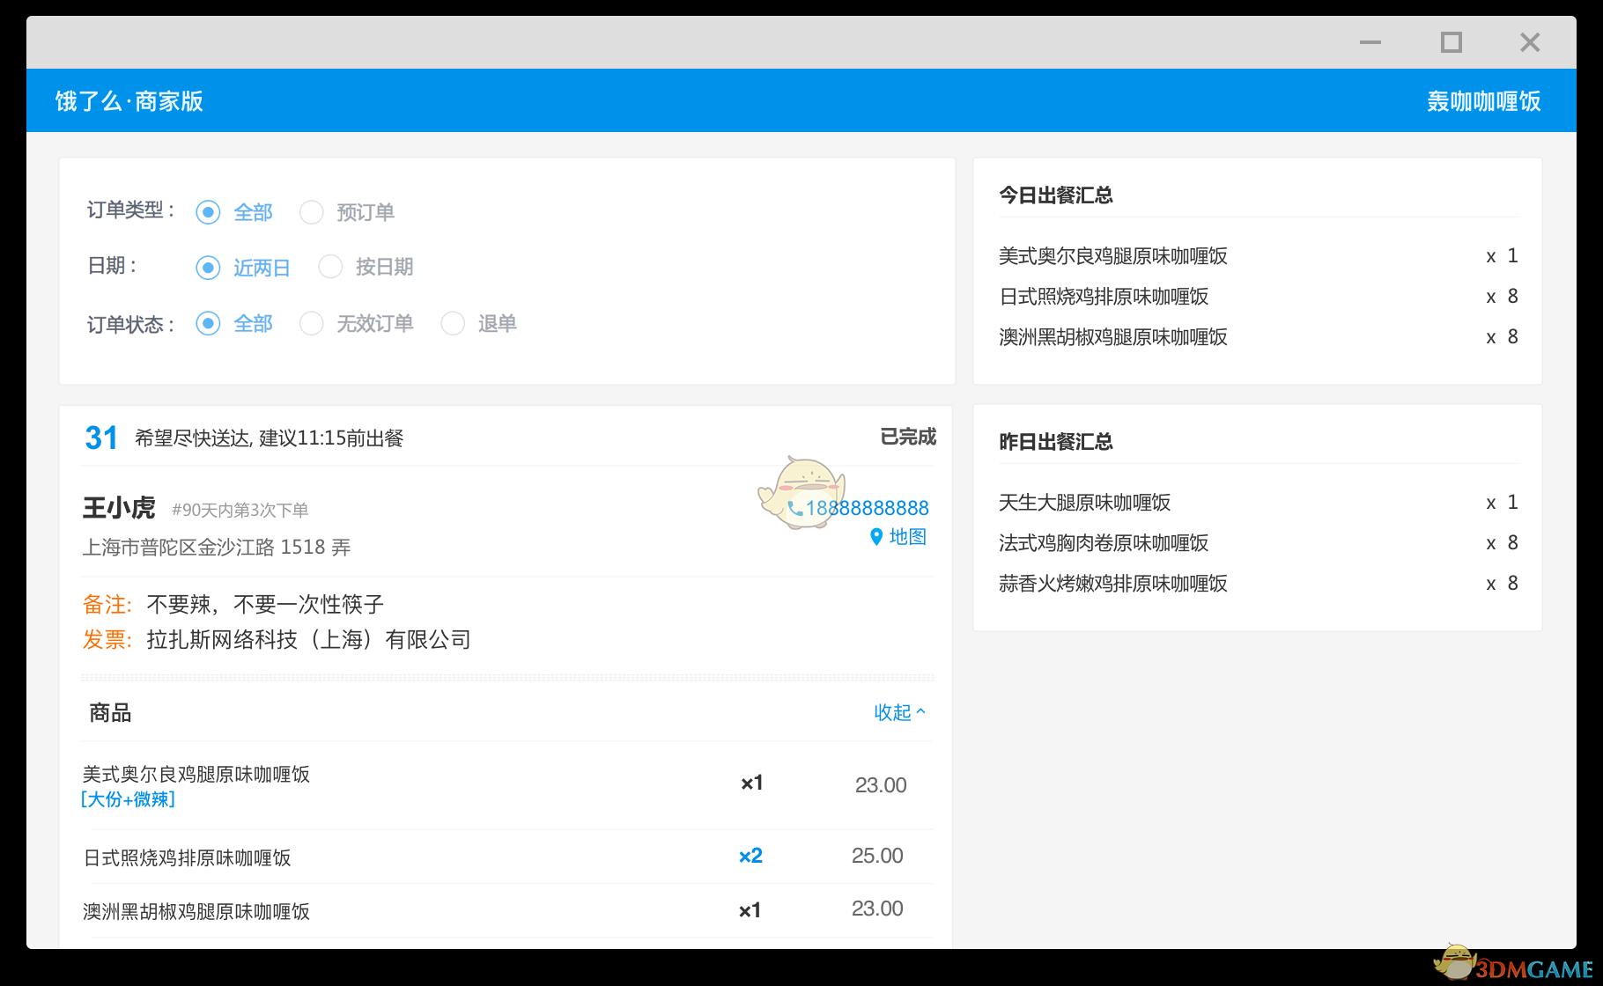
Task: Click the blue location pin icon before 地图
Action: pyautogui.click(x=875, y=537)
